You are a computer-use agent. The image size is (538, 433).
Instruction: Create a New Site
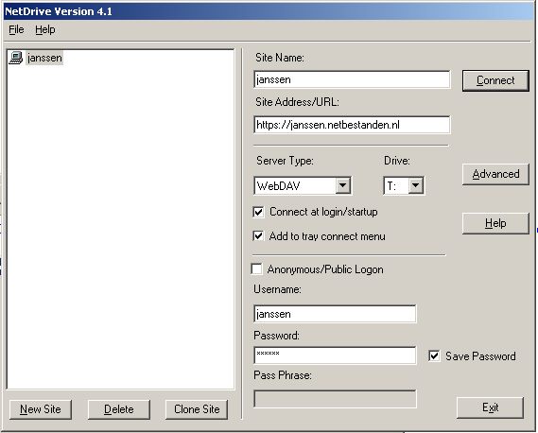click(x=41, y=409)
